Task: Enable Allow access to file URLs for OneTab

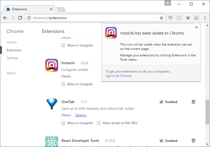Action: (x=99, y=123)
